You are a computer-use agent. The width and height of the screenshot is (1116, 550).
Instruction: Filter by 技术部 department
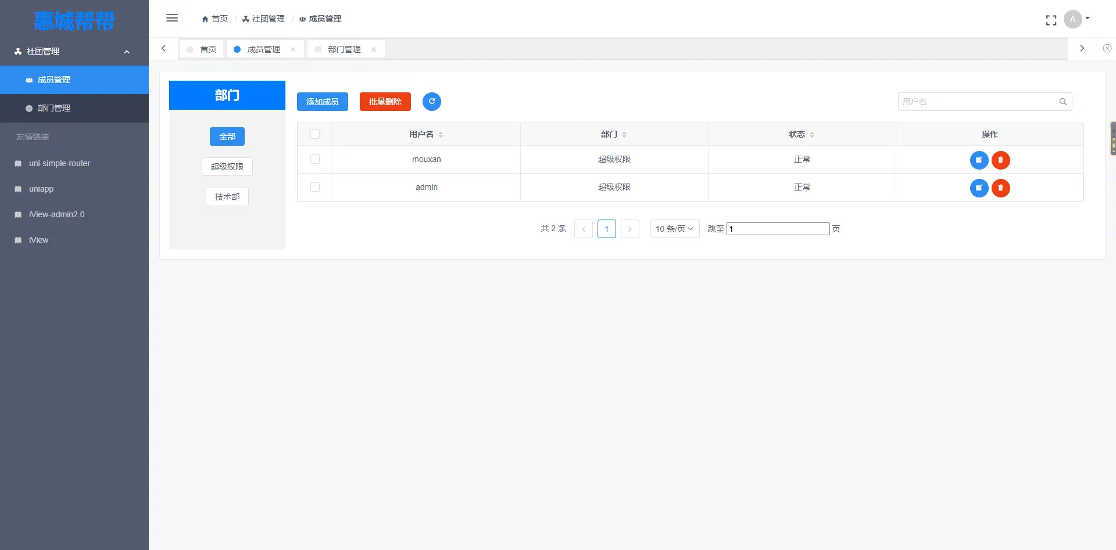(227, 197)
